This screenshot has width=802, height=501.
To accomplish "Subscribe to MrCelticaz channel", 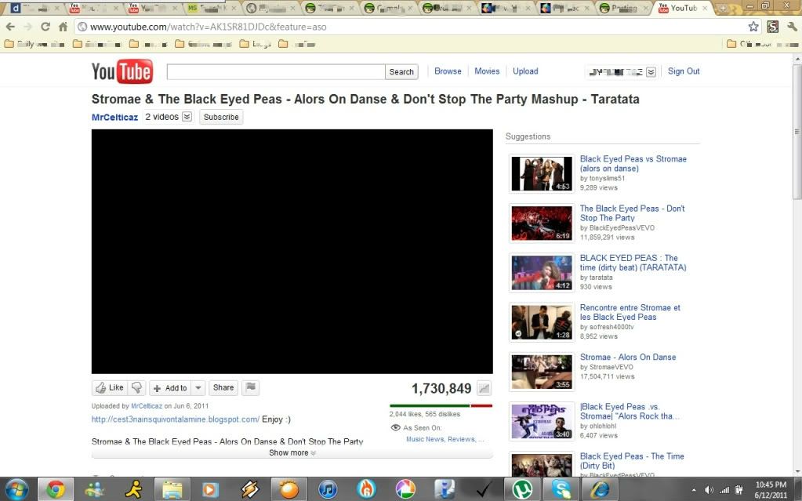I will 221,117.
